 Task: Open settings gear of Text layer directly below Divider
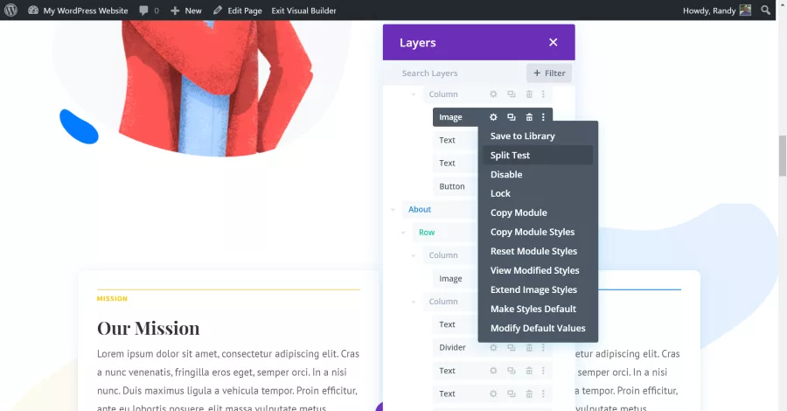pyautogui.click(x=493, y=371)
